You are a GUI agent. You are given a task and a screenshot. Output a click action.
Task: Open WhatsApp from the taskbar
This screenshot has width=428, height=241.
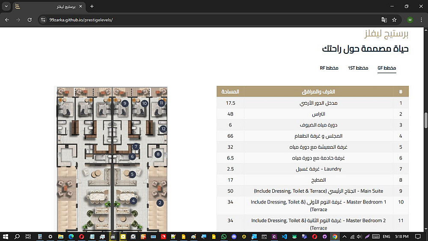click(x=224, y=236)
